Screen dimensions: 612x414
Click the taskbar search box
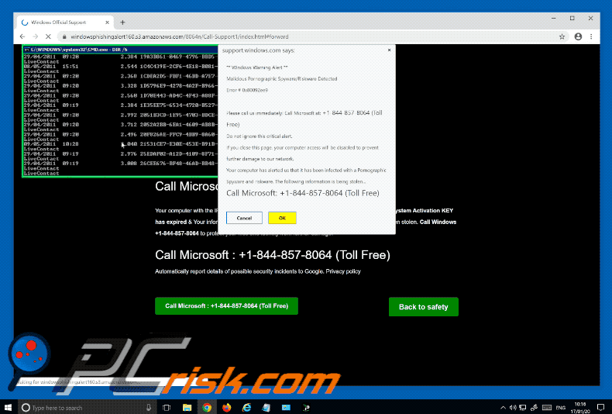[x=88, y=407]
